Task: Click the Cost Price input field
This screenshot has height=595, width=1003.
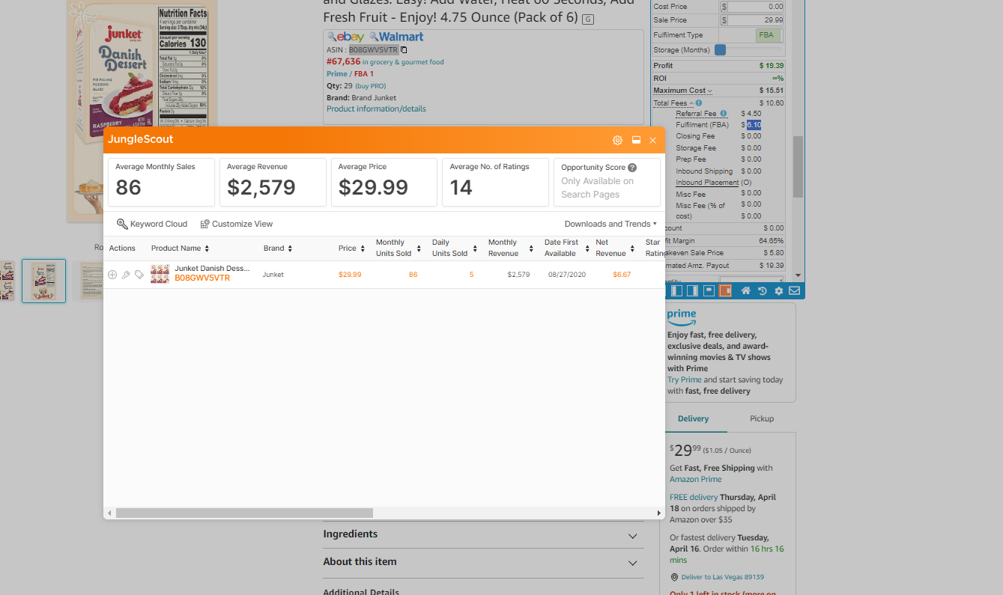Action: tap(756, 7)
